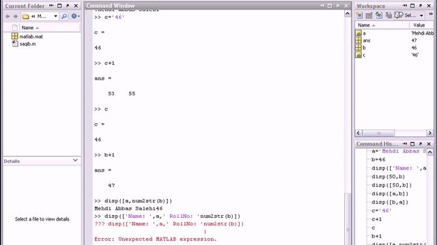Click output line 'Mehdi Abbas Salehi46'
The height and width of the screenshot is (245, 437).
(x=128, y=209)
